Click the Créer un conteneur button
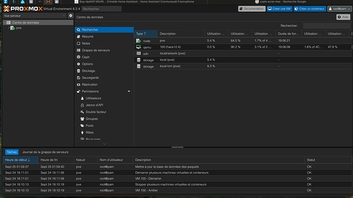The image size is (353, 198). [310, 9]
